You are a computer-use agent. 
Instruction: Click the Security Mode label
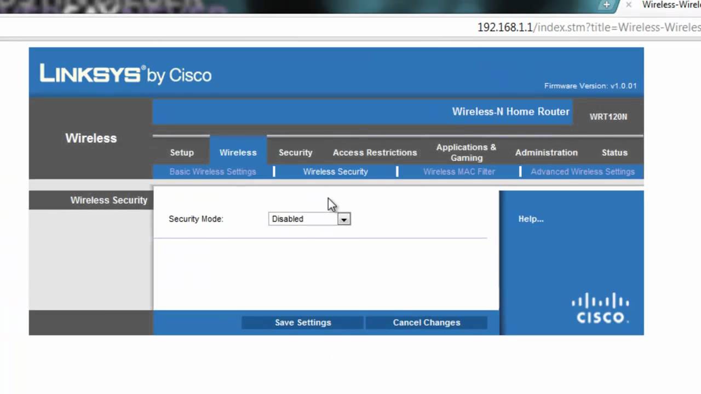pyautogui.click(x=196, y=219)
